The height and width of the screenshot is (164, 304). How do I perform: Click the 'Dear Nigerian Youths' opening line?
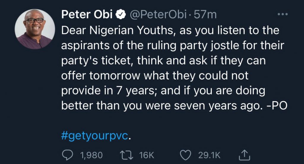[x=117, y=30]
